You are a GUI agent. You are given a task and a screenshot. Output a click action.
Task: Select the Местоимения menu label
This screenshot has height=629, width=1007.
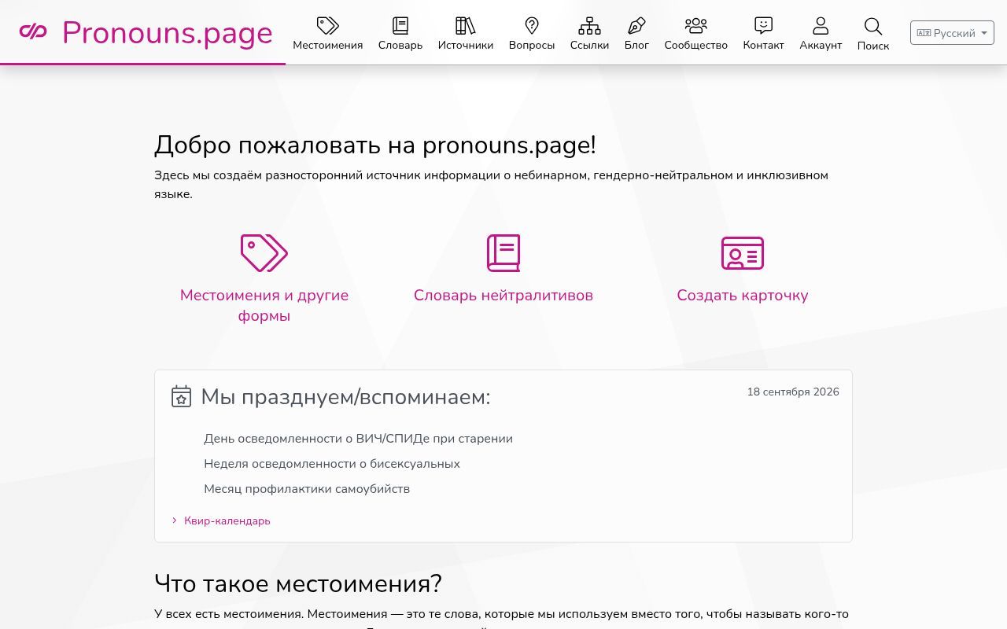pyautogui.click(x=328, y=46)
